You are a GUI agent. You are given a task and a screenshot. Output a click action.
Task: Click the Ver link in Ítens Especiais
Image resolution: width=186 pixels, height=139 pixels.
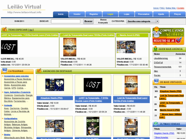[31, 30]
